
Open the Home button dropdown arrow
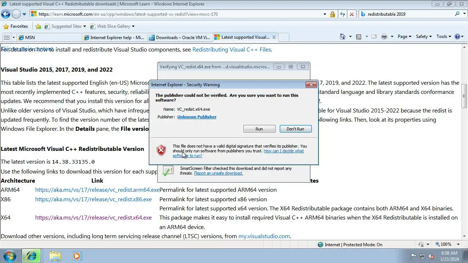point(350,37)
